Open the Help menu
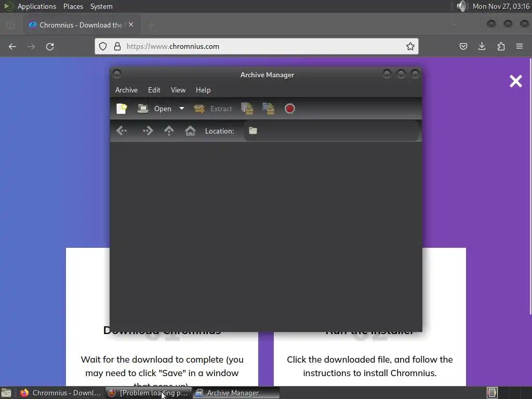The image size is (532, 399). (x=203, y=90)
